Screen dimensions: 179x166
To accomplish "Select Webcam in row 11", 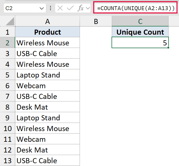I will [47, 139].
